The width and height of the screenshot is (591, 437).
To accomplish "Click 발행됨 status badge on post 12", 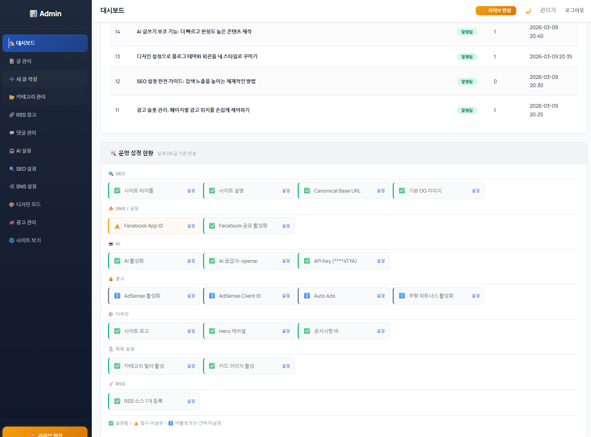I will [x=467, y=82].
